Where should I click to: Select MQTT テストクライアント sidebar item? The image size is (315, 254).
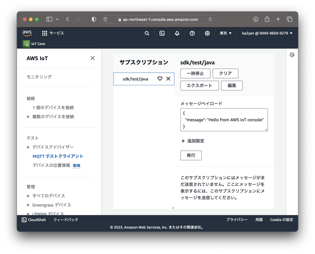58,156
